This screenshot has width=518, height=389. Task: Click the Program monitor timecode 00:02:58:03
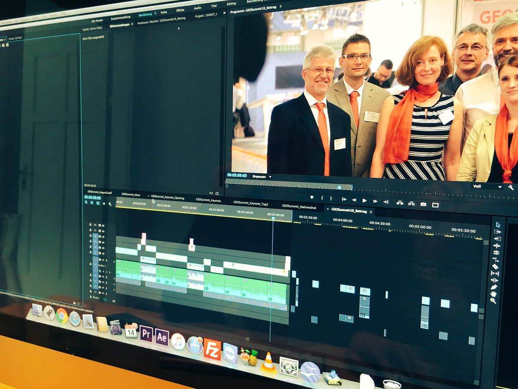coord(237,175)
